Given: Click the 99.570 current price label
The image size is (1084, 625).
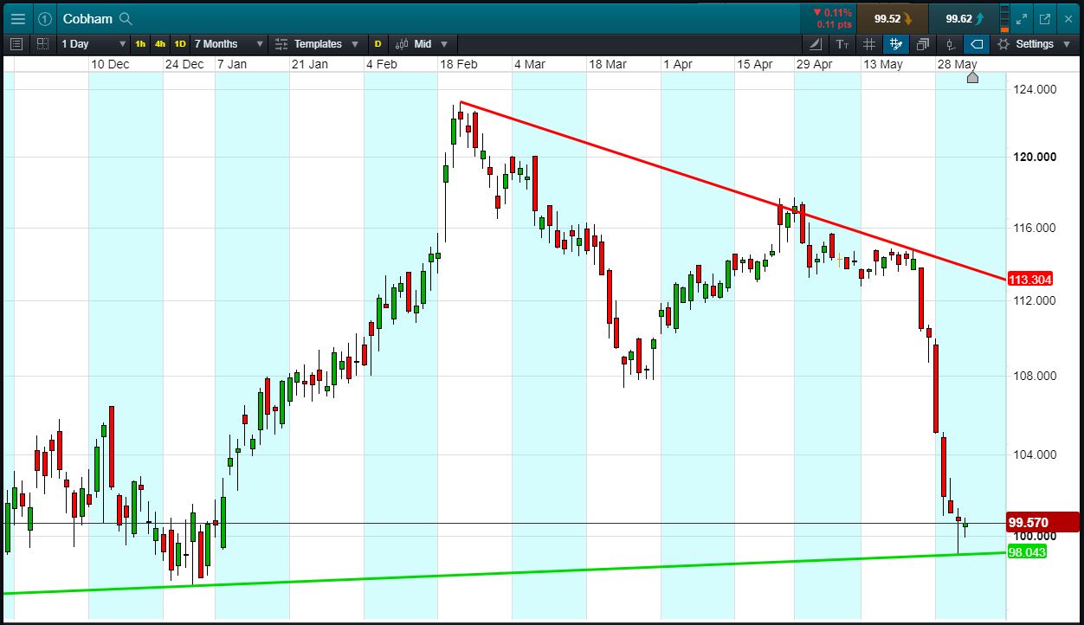Looking at the screenshot, I should (x=1042, y=523).
